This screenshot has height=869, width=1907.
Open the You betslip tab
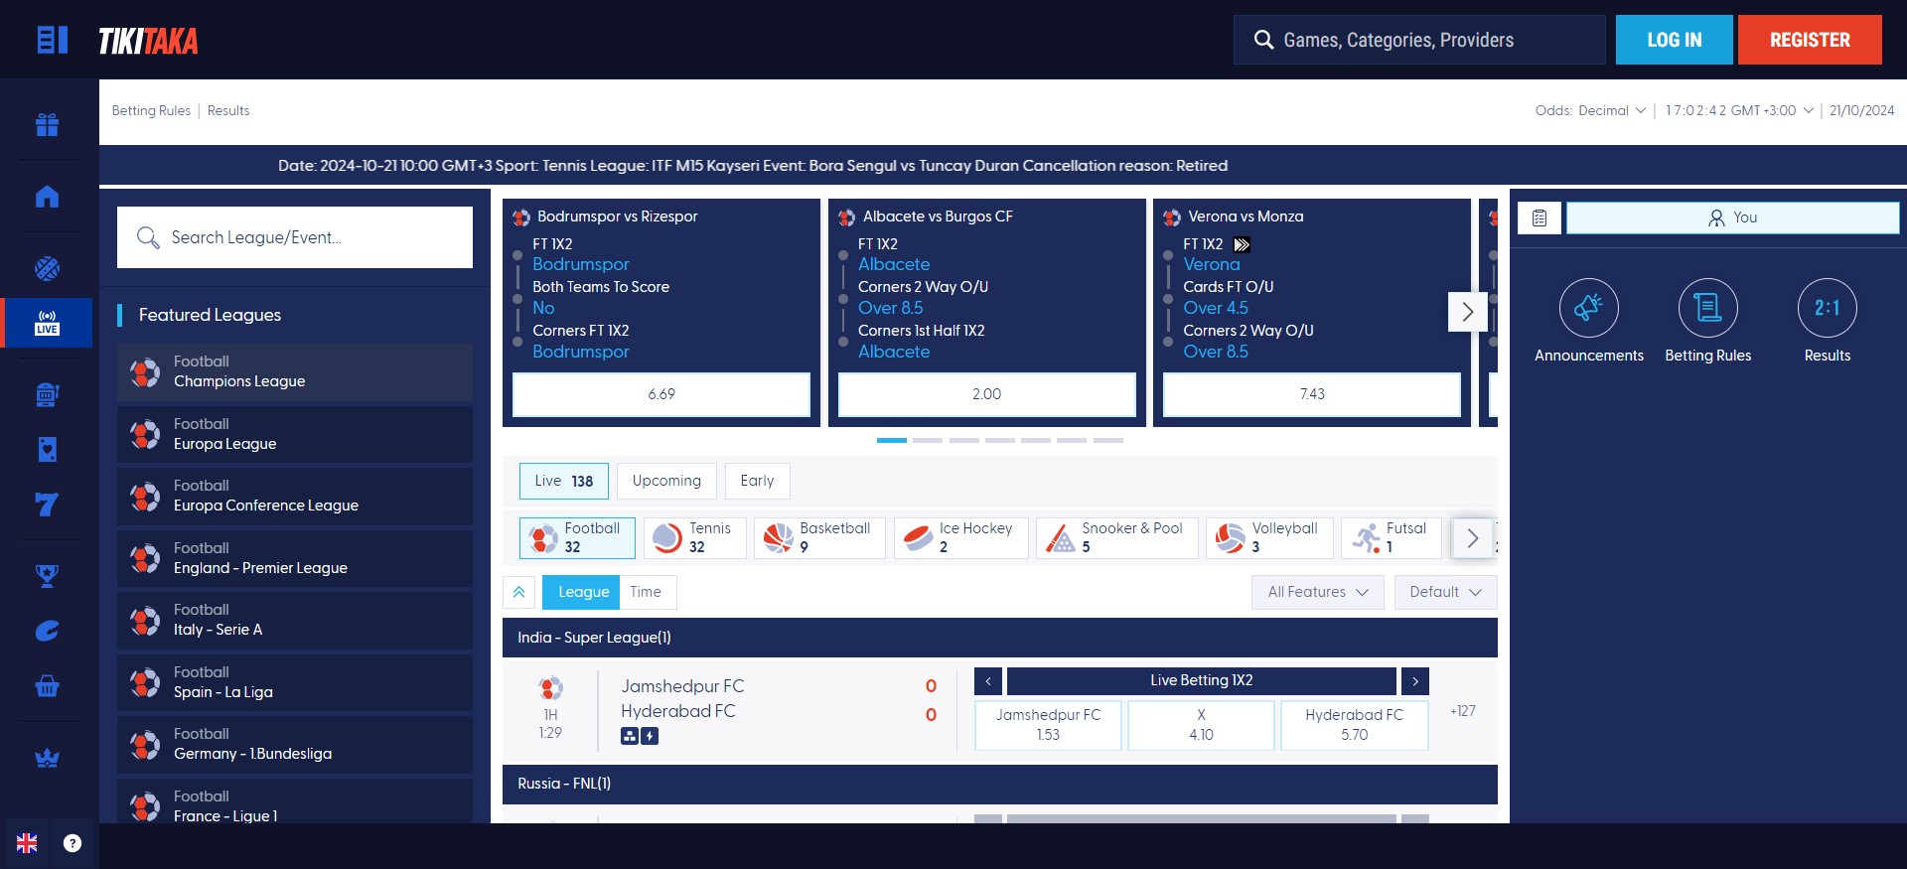tap(1732, 217)
